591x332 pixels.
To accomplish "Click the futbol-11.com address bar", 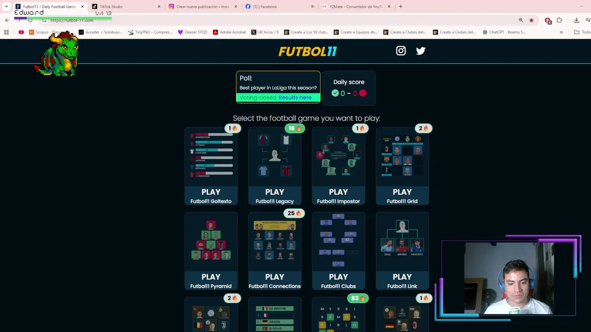I will 277,20.
